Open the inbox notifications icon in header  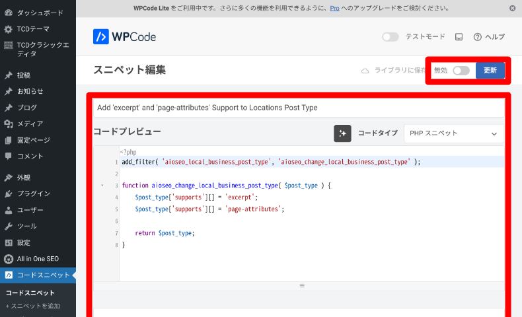[459, 37]
